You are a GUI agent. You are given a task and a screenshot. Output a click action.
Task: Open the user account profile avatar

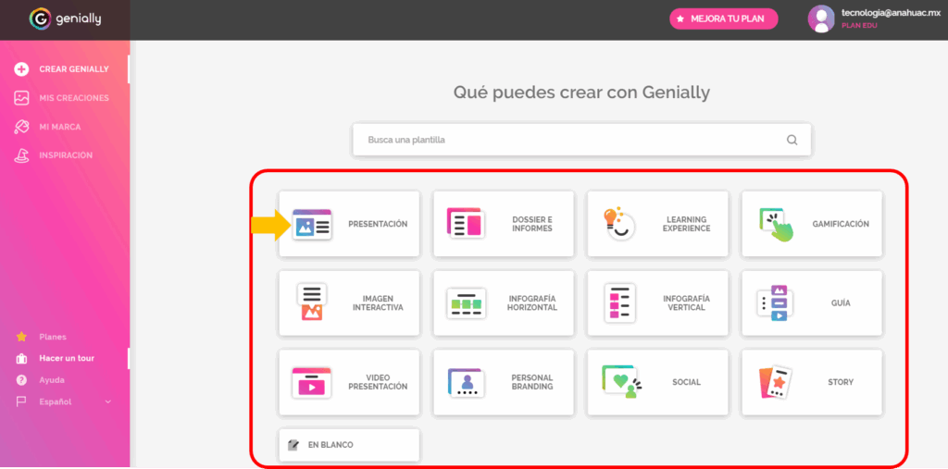pyautogui.click(x=821, y=19)
